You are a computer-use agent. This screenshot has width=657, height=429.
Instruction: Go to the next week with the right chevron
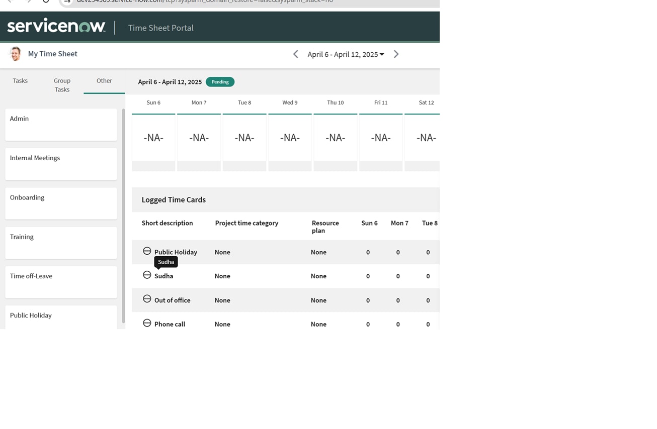(x=396, y=54)
